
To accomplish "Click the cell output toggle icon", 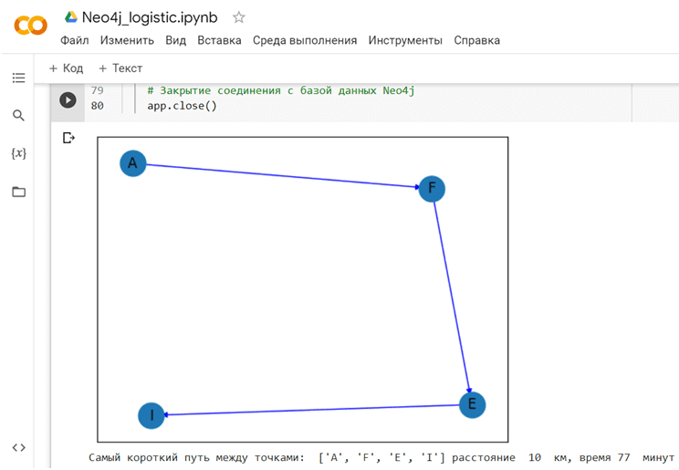I will click(x=68, y=138).
